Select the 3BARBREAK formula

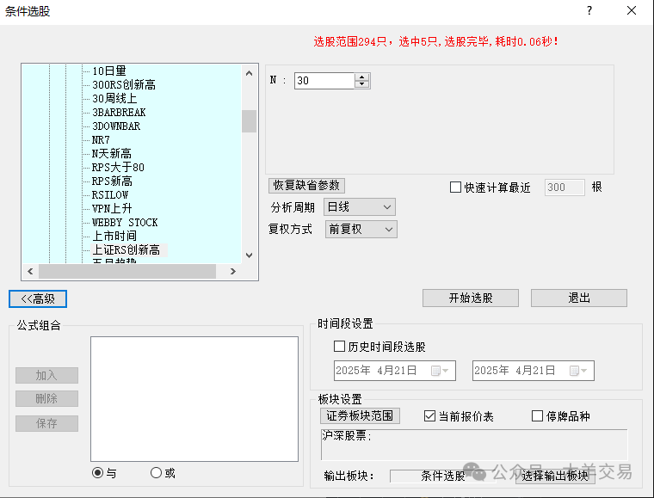tap(119, 112)
